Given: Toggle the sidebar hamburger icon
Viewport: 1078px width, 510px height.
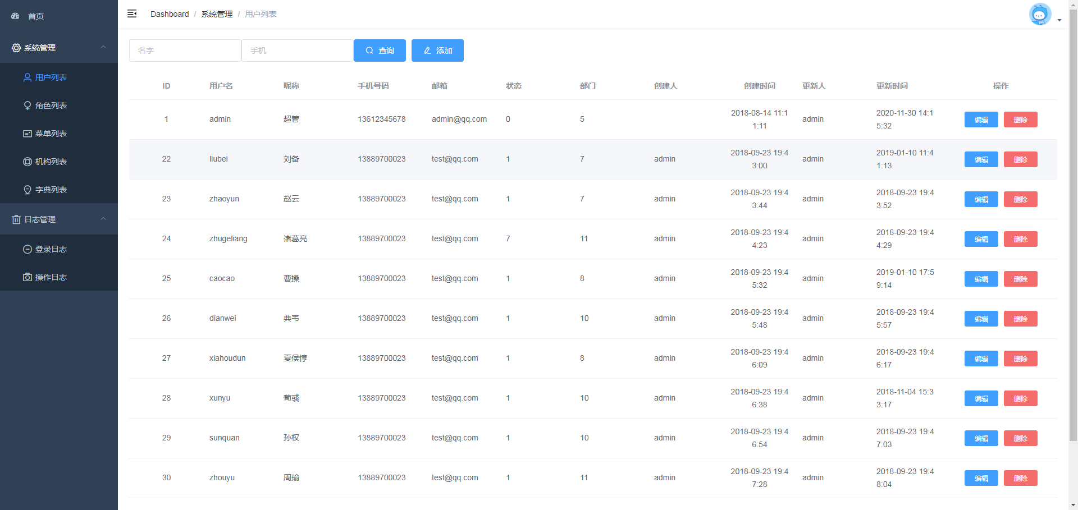Looking at the screenshot, I should (132, 14).
